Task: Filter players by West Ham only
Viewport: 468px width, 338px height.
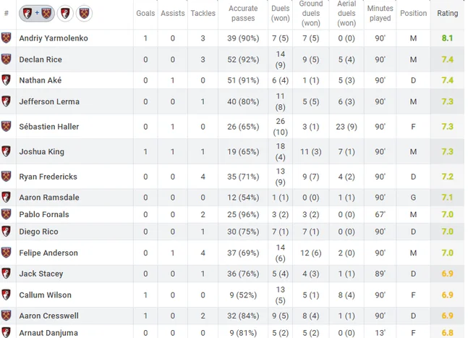Action: point(84,14)
